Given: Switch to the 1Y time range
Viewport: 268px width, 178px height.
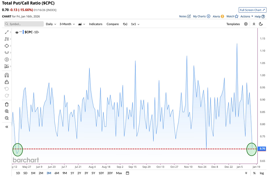Looking at the screenshot, I should pos(72,173).
